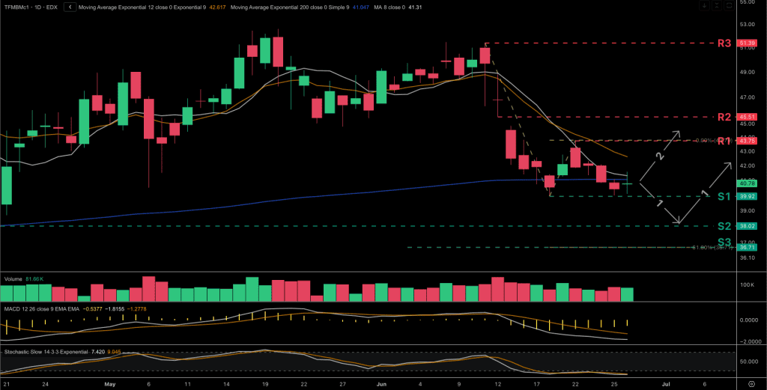Click the 61.80%(36.71) Fibonacci label

pyautogui.click(x=713, y=248)
